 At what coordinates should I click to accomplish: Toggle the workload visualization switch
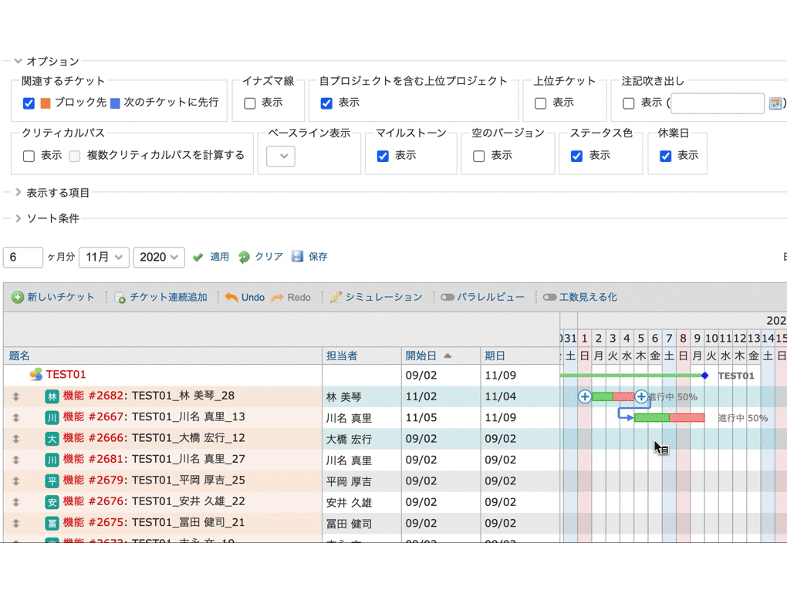[x=549, y=298]
